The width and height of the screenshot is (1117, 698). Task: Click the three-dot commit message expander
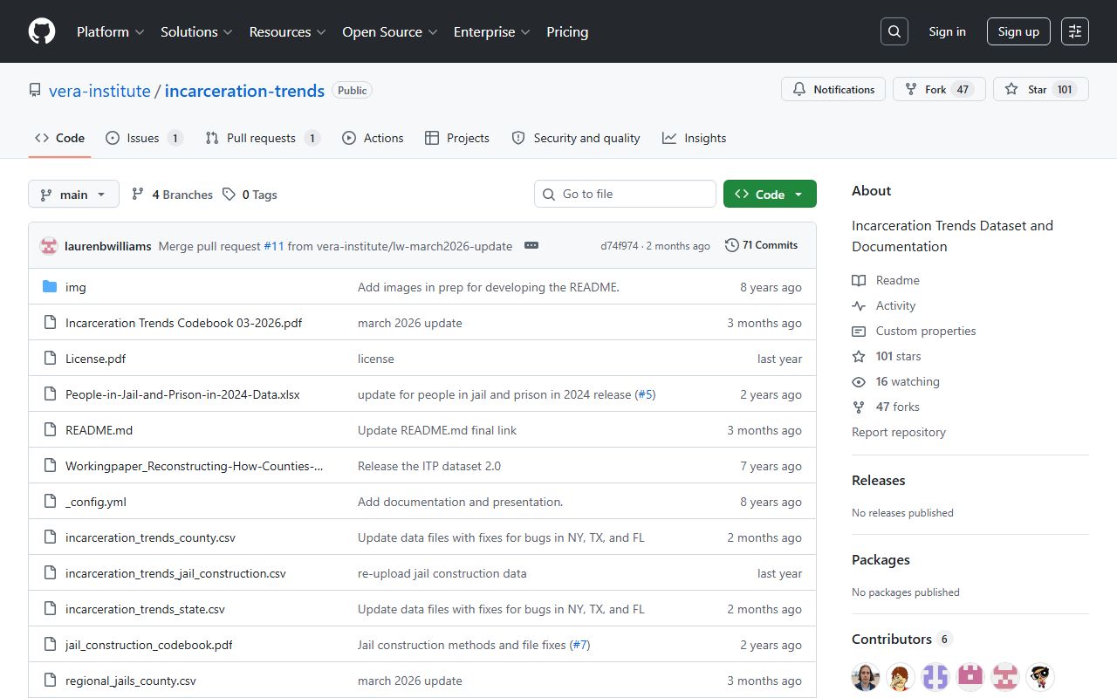pyautogui.click(x=531, y=246)
